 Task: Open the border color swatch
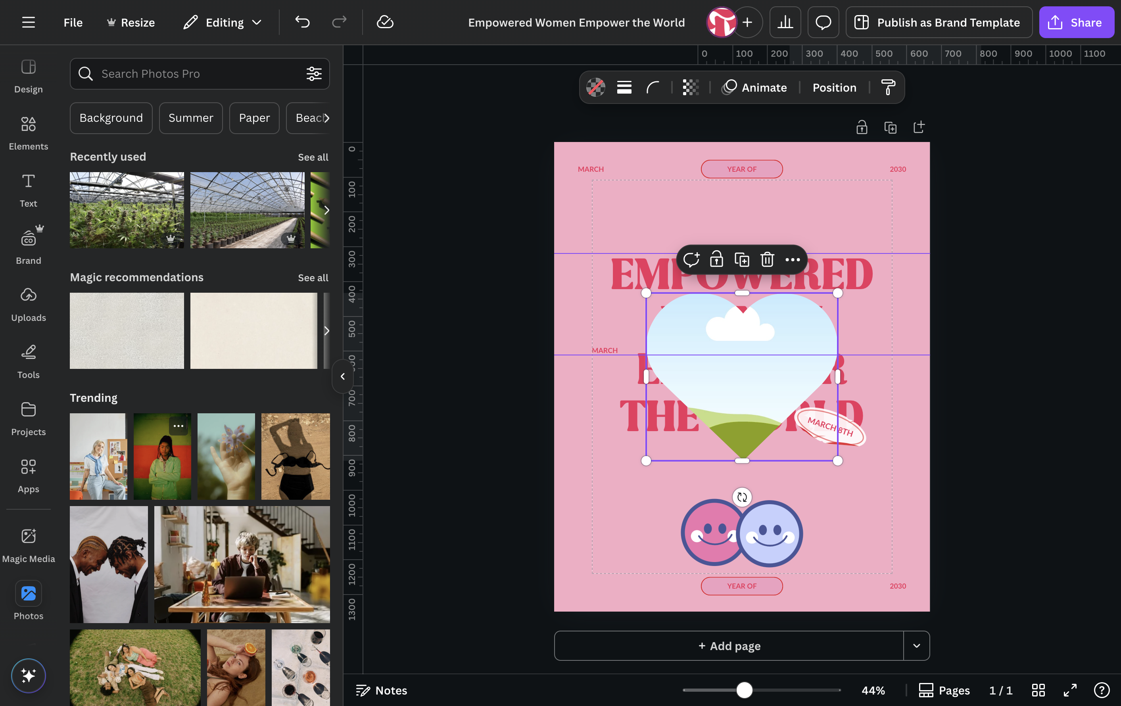click(x=595, y=88)
